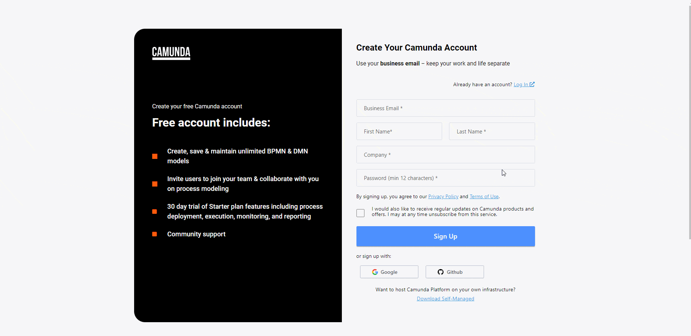Click the Company text field
Image resolution: width=691 pixels, height=336 pixels.
pos(445,155)
